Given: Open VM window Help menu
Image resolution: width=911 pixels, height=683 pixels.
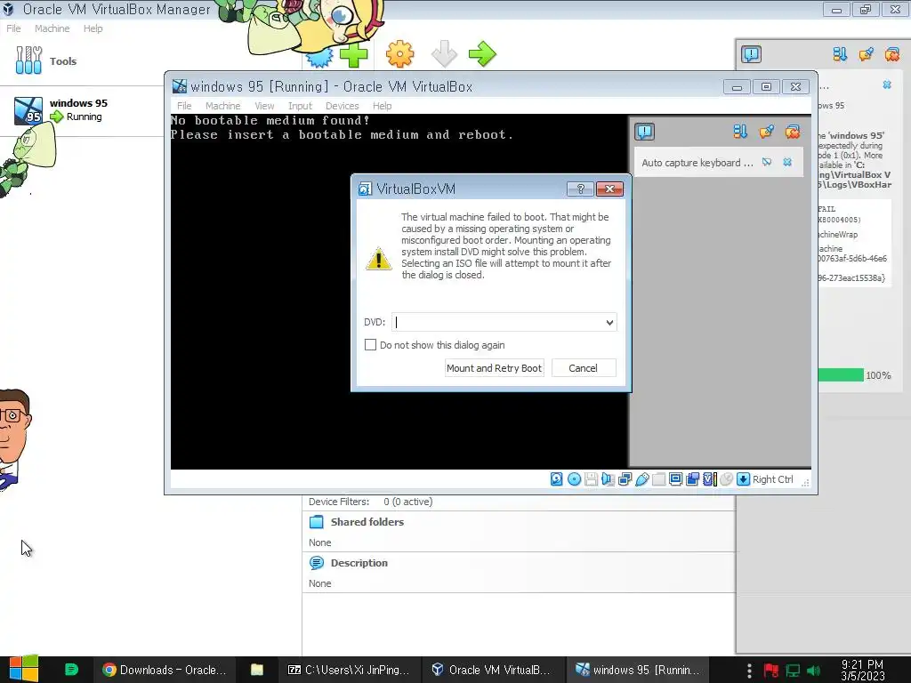Looking at the screenshot, I should (382, 106).
